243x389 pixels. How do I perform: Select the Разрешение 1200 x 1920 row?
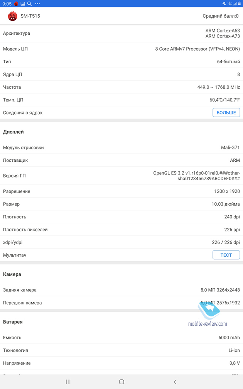click(x=121, y=191)
